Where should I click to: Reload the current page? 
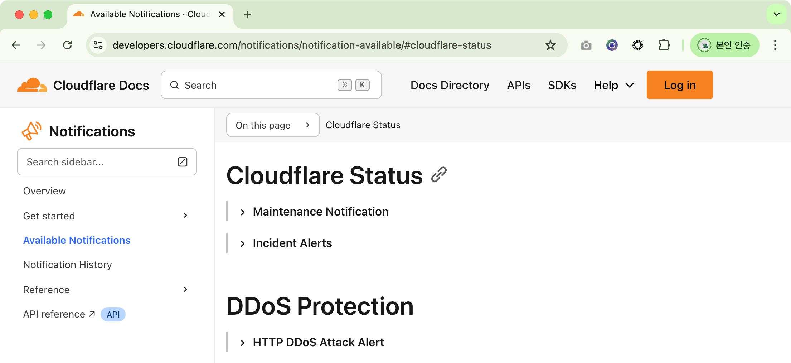click(67, 45)
